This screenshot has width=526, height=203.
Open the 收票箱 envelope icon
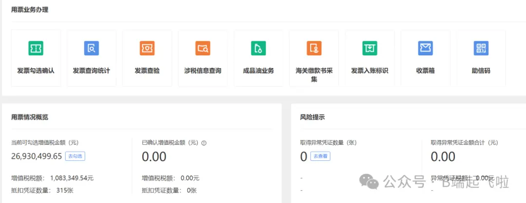pyautogui.click(x=425, y=48)
